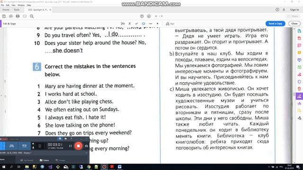303x170 pixels.
Task: Open the notifications bell
Action: [x=284, y=9]
